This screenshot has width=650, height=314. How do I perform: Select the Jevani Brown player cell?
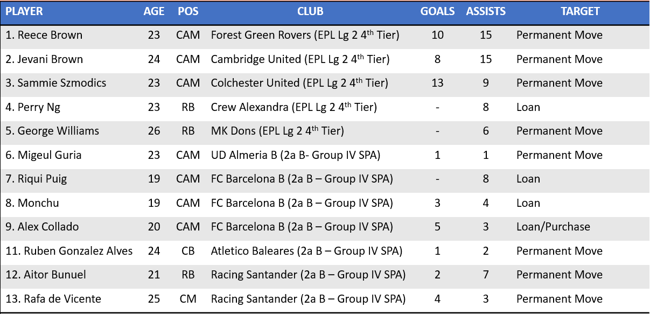45,59
